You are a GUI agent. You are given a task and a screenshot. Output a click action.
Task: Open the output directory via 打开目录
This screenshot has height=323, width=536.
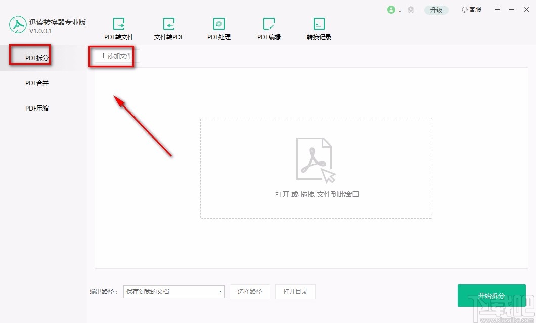(x=295, y=292)
